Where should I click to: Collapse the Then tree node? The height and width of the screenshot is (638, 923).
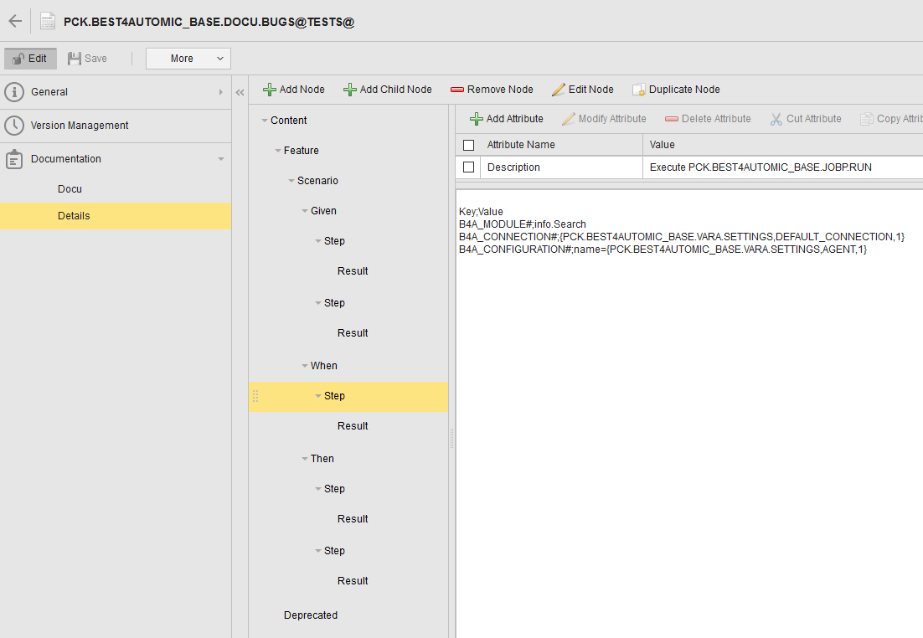click(304, 459)
